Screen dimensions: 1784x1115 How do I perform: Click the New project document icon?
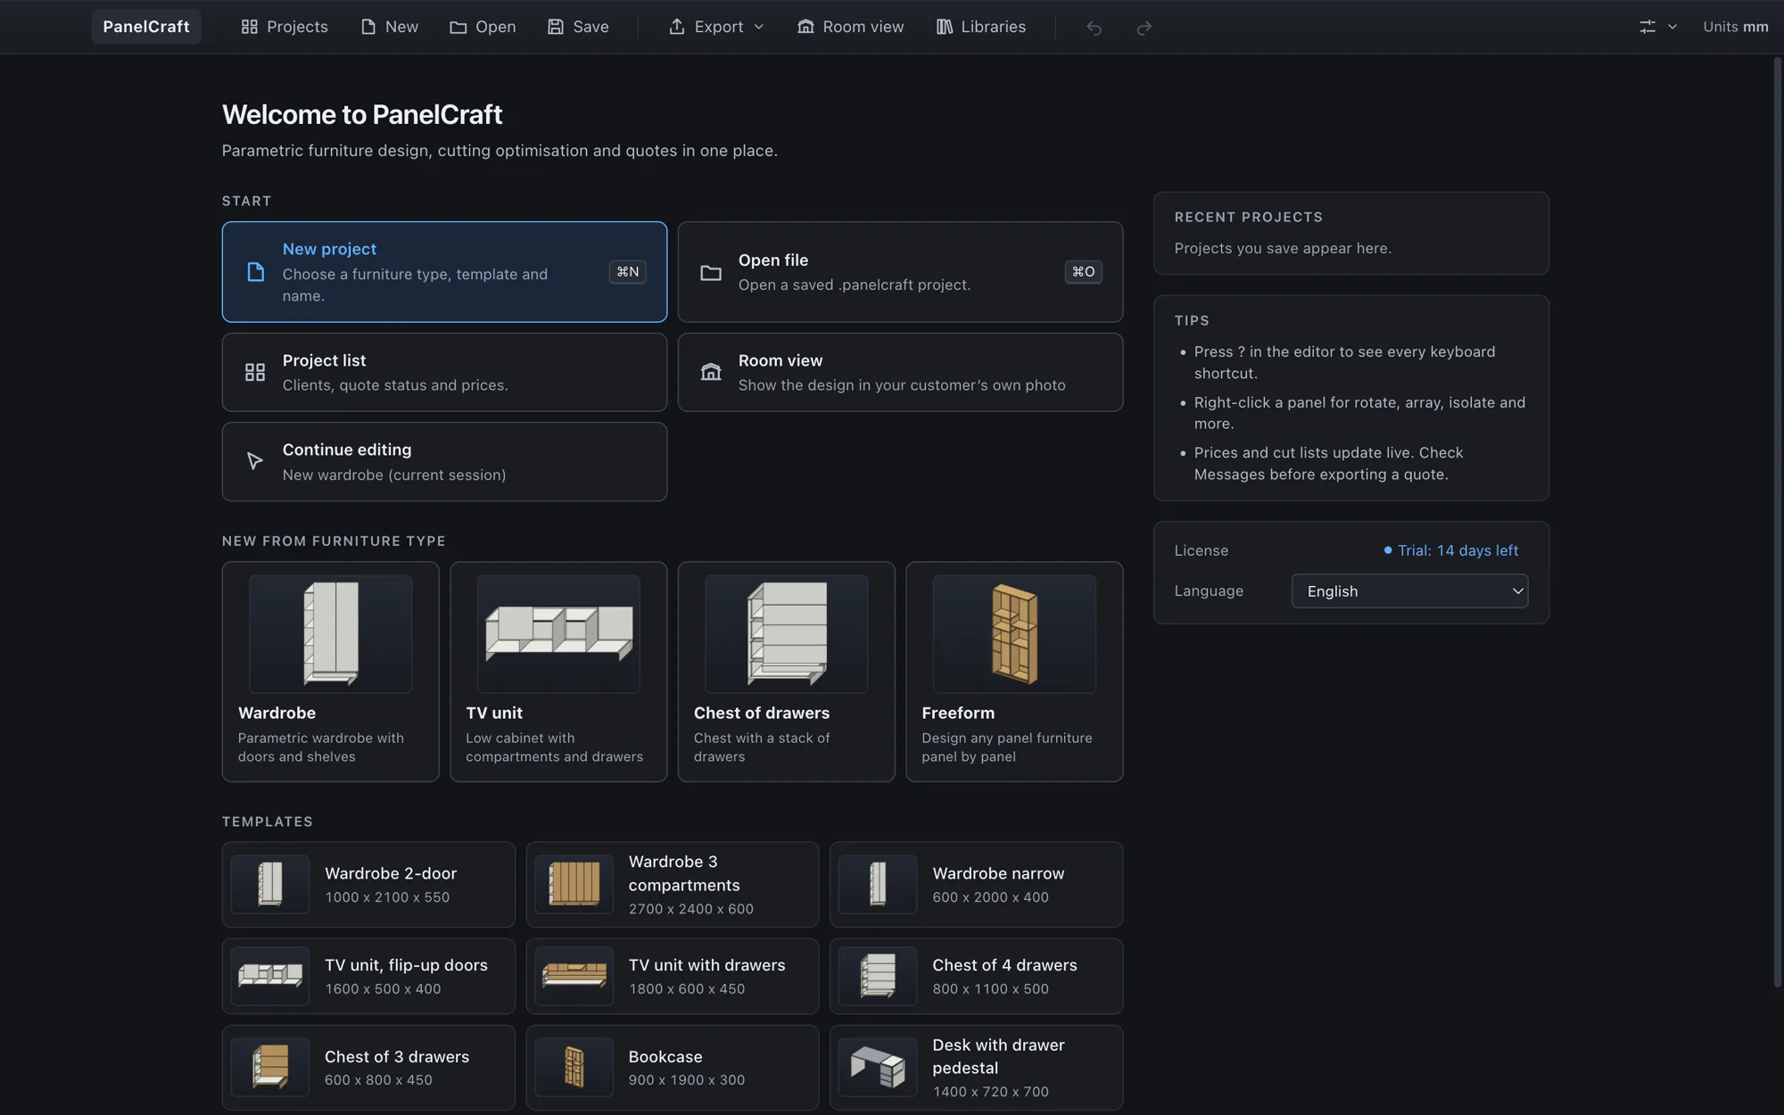tap(255, 272)
